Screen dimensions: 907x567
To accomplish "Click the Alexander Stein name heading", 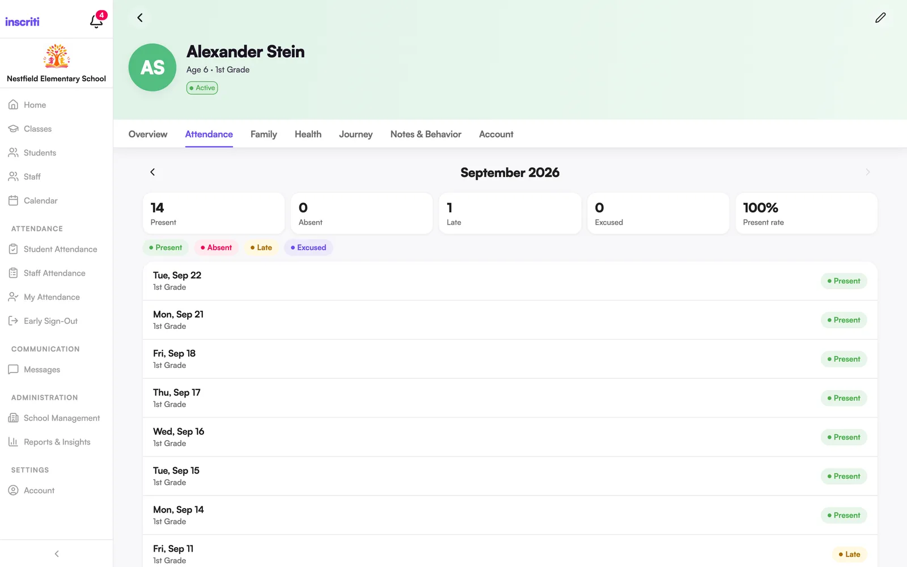I will click(245, 52).
